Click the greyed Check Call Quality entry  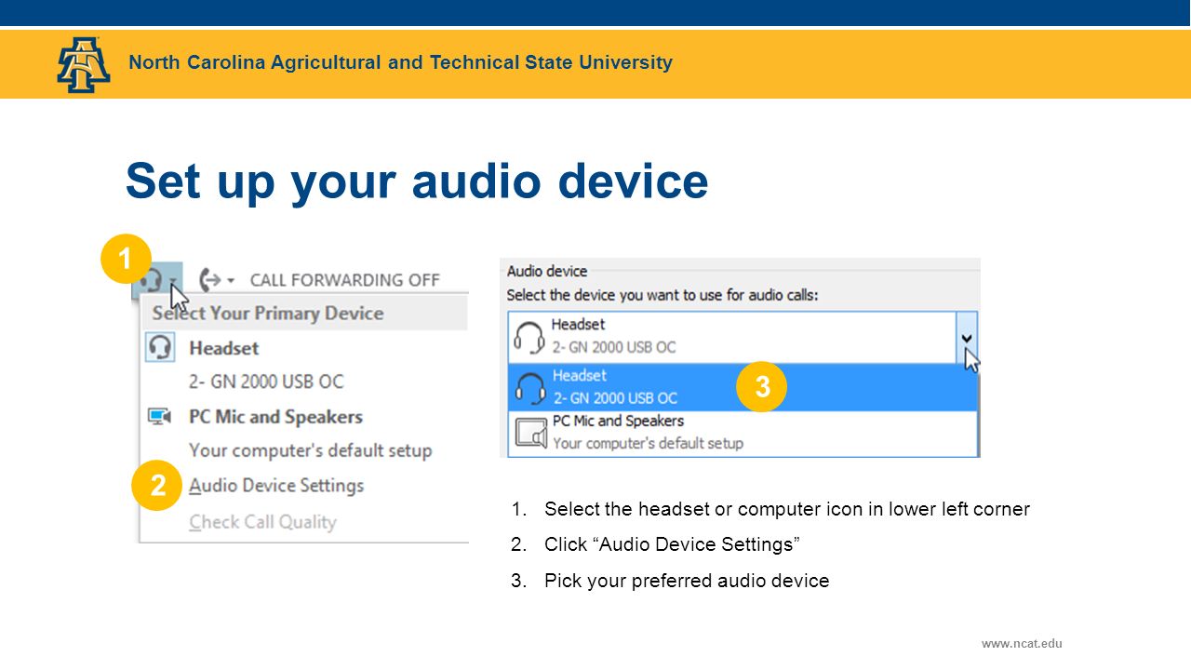click(x=262, y=522)
